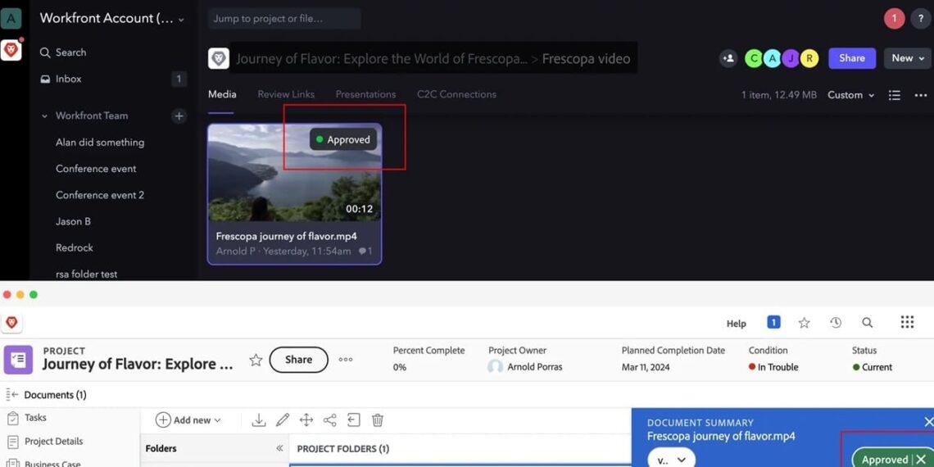
Task: Open the help question mark icon
Action: point(921,19)
